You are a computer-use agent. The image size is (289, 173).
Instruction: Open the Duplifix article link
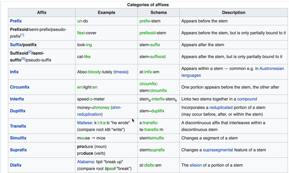18,111
